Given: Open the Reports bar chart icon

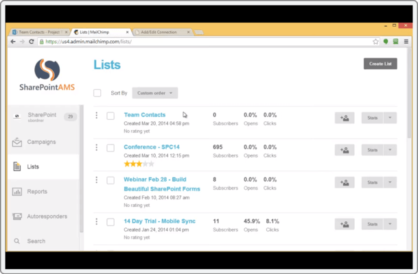Looking at the screenshot, I should (x=17, y=192).
